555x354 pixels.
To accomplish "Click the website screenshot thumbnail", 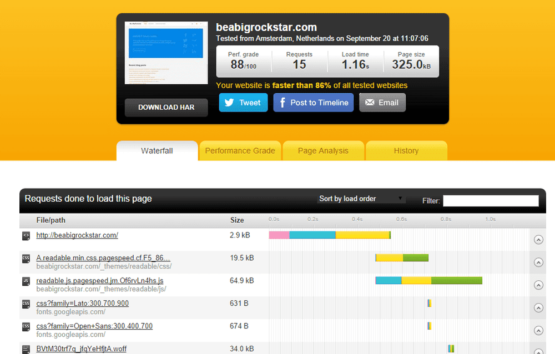I will click(x=166, y=53).
